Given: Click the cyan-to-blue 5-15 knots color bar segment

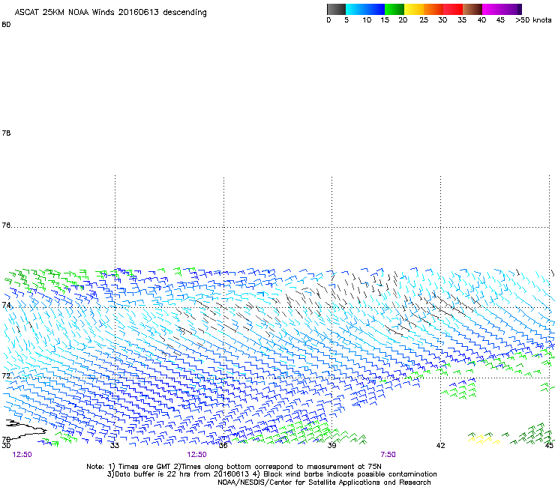Looking at the screenshot, I should 365,9.
